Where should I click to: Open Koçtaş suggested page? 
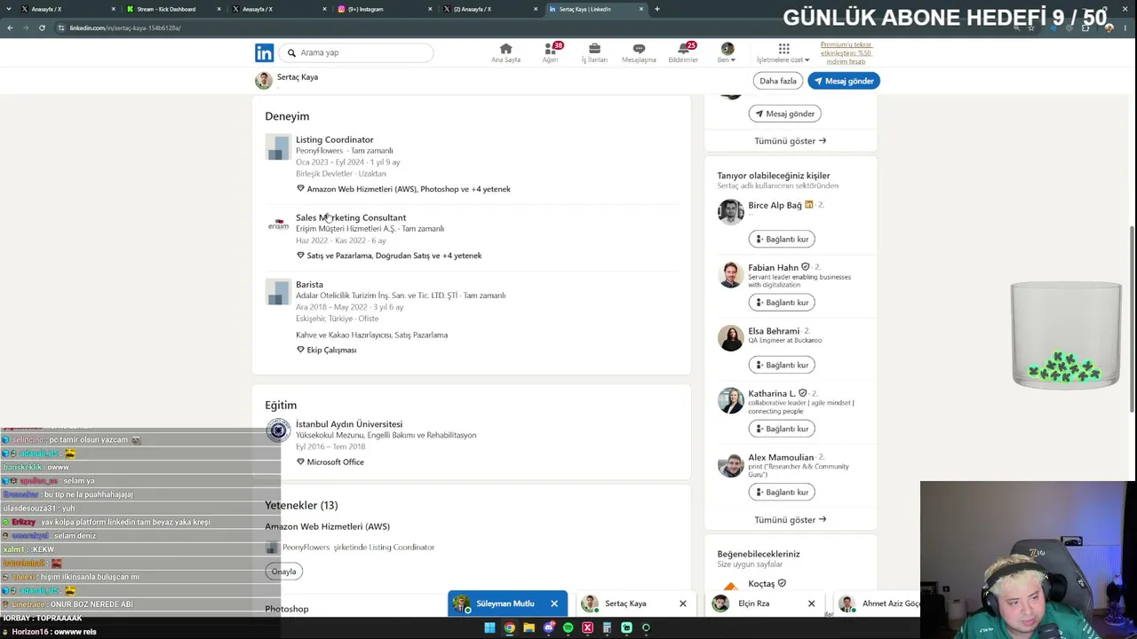[761, 584]
